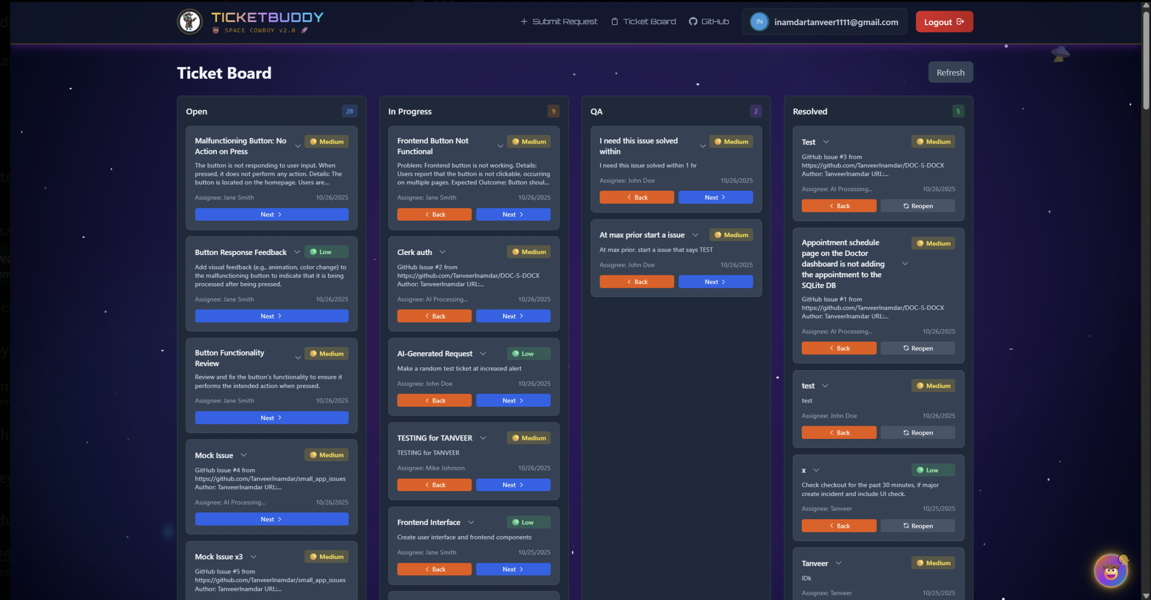
Task: Click the Open column count badge 28
Action: (x=349, y=111)
